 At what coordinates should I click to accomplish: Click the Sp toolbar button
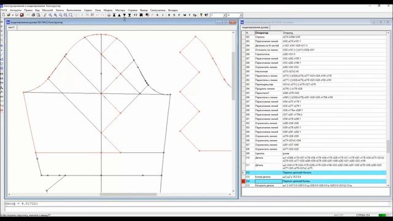(x=195, y=15)
